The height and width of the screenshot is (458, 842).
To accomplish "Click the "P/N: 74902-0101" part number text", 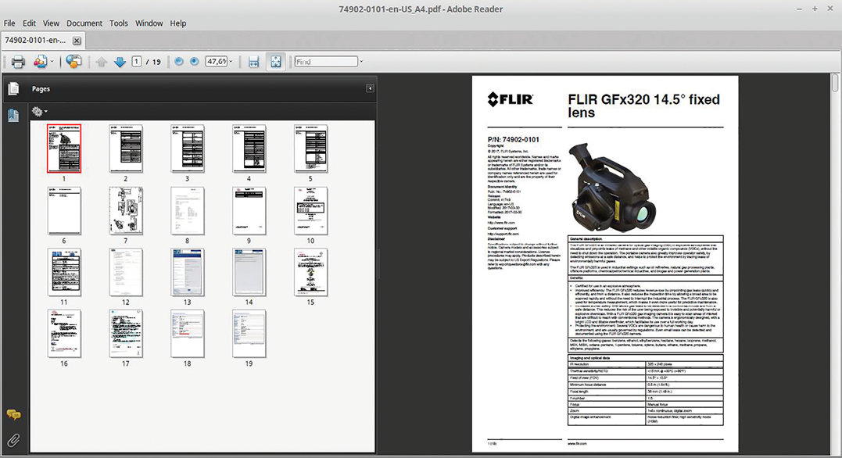I will point(514,140).
